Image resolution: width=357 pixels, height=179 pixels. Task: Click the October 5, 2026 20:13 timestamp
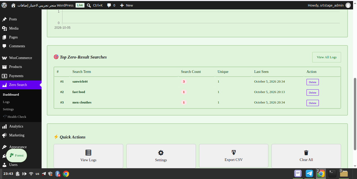269,92
